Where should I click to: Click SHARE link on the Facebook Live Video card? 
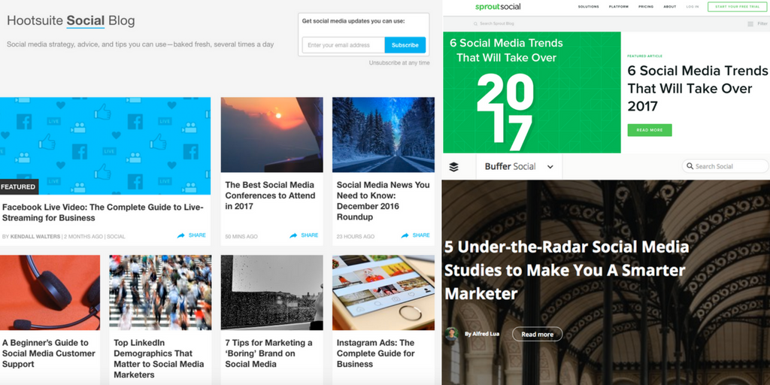[x=197, y=235]
